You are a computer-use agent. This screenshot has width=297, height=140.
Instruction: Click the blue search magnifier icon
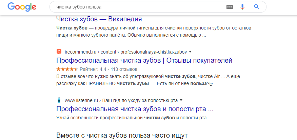256,7
